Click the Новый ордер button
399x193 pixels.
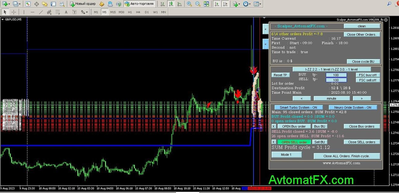coord(83,4)
